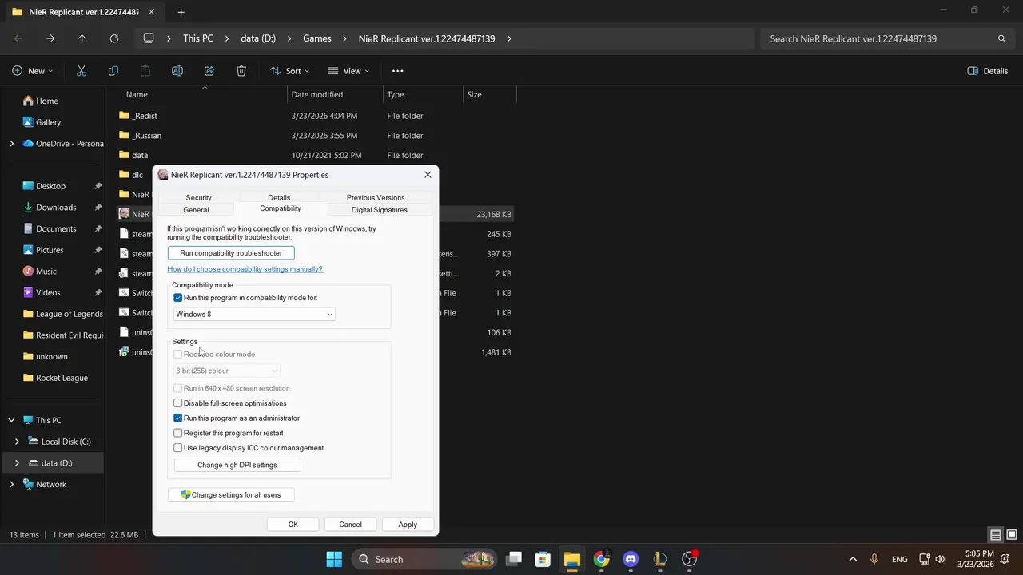Uncheck Run this program in compatibility mode
Viewport: 1023px width, 575px height.
[178, 298]
